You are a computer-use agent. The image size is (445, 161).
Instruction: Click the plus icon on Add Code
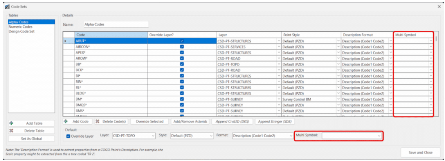tap(66, 122)
